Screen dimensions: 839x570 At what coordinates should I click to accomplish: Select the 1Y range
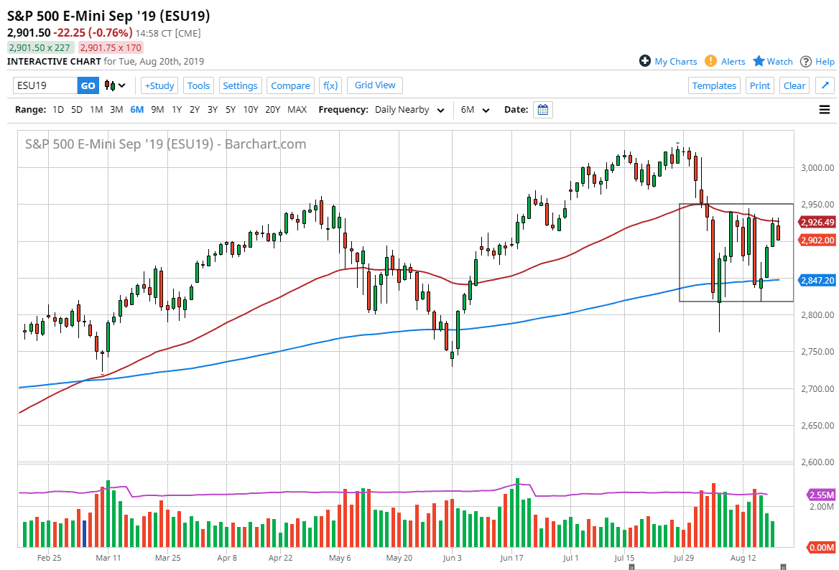[x=176, y=109]
